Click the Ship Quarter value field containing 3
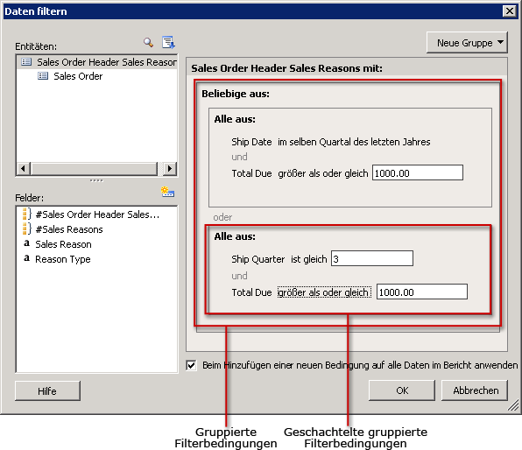The image size is (522, 450). (x=372, y=258)
